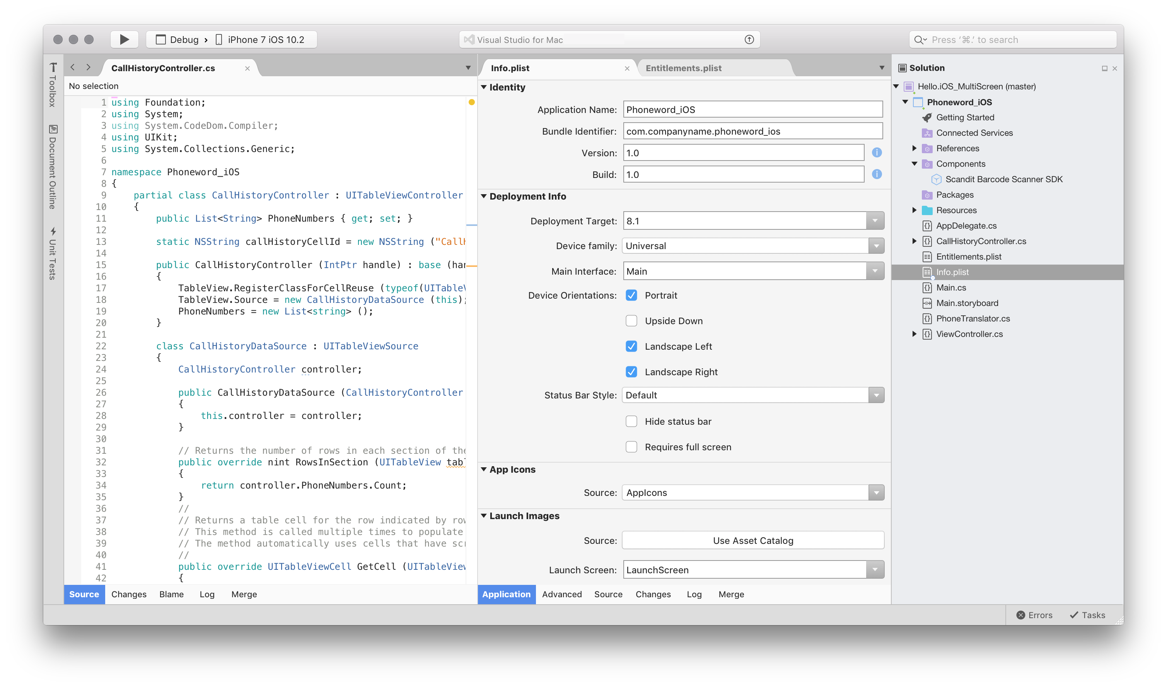Image resolution: width=1167 pixels, height=687 pixels.
Task: Toggle the Landscape Left orientation checkbox
Action: (x=630, y=346)
